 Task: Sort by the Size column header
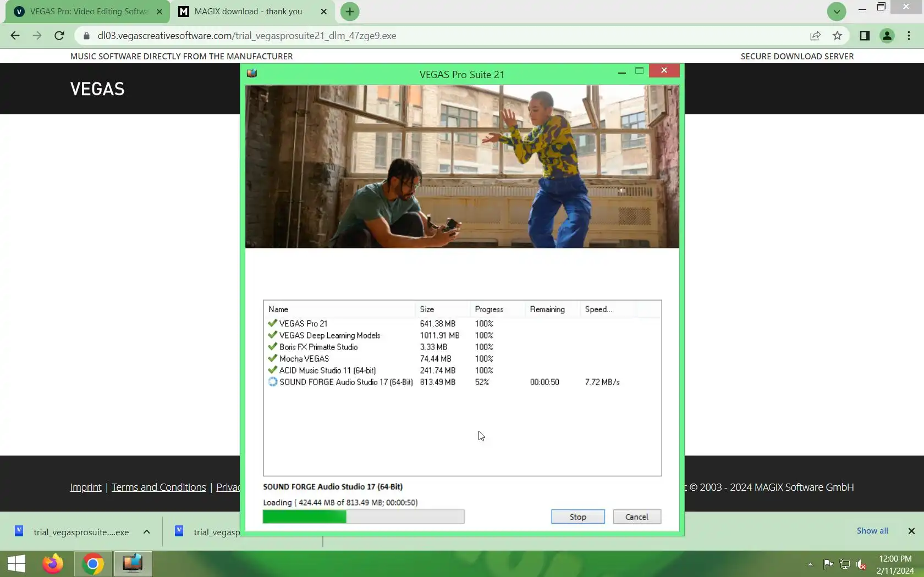coord(442,309)
